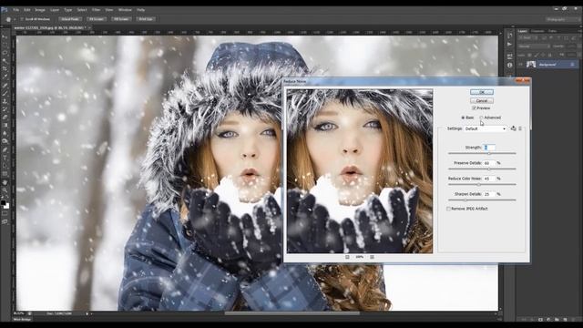This screenshot has height=328, width=583.
Task: Click the Fit Screen button
Action: pos(97,19)
